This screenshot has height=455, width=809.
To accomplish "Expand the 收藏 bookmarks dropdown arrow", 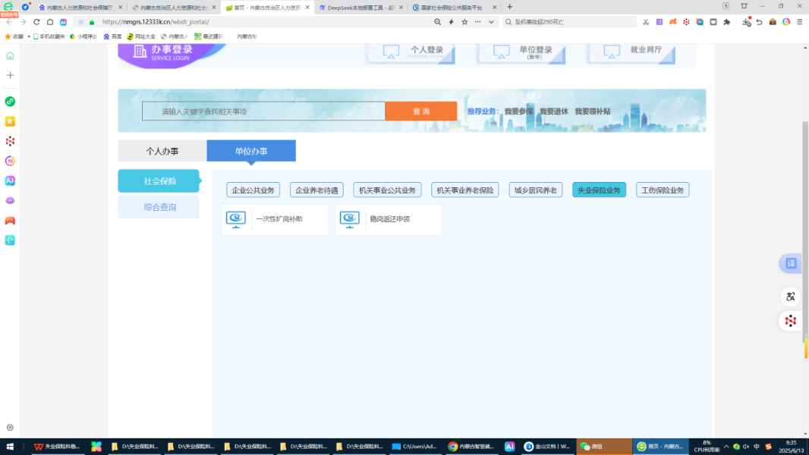I will pos(29,36).
